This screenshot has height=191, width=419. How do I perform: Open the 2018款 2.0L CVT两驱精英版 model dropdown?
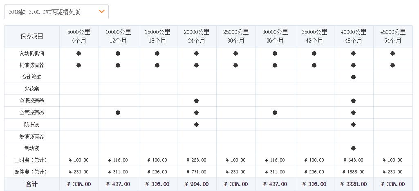pyautogui.click(x=56, y=12)
